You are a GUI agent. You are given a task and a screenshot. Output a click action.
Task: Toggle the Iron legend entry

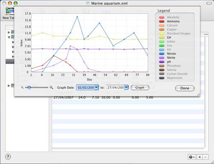[x=166, y=46]
